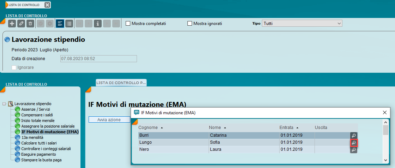This screenshot has height=168, width=395.
Task: Select 13a mensilità in the checklist tree
Action: coord(32,137)
